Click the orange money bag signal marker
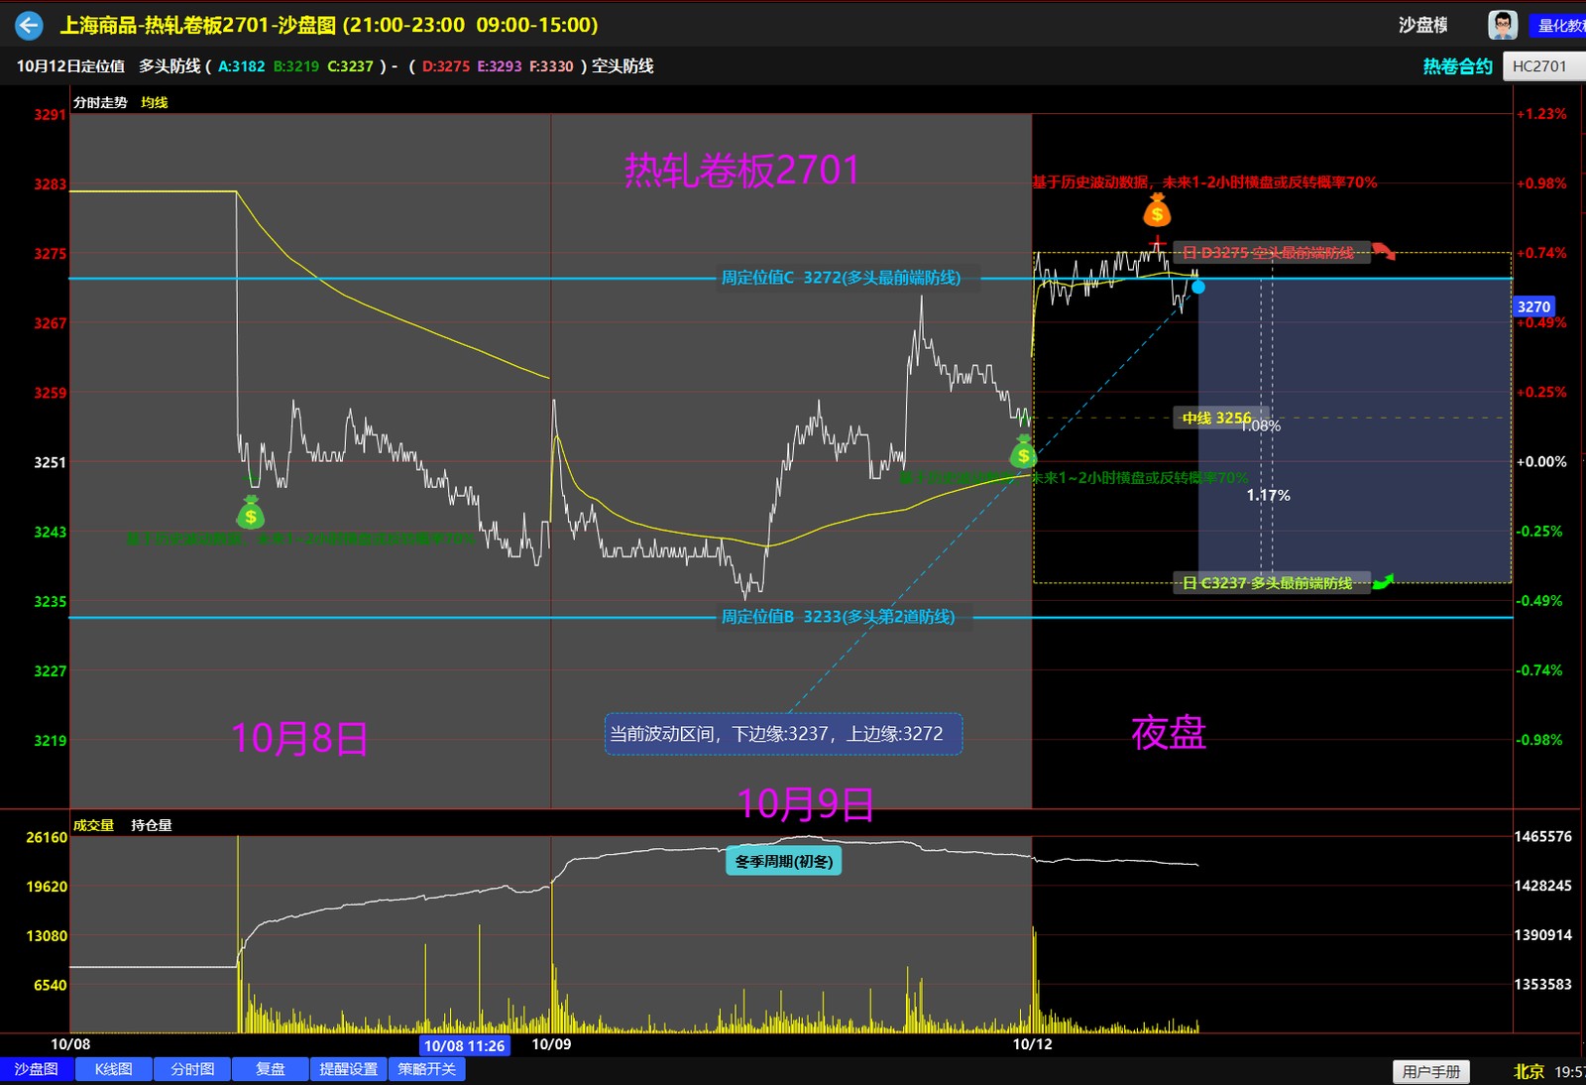This screenshot has width=1586, height=1085. pos(1157,210)
